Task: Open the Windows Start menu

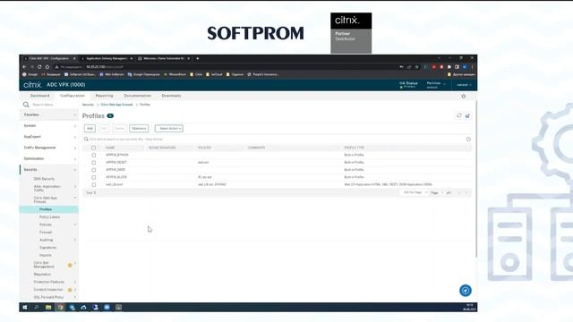Action: 25,308
